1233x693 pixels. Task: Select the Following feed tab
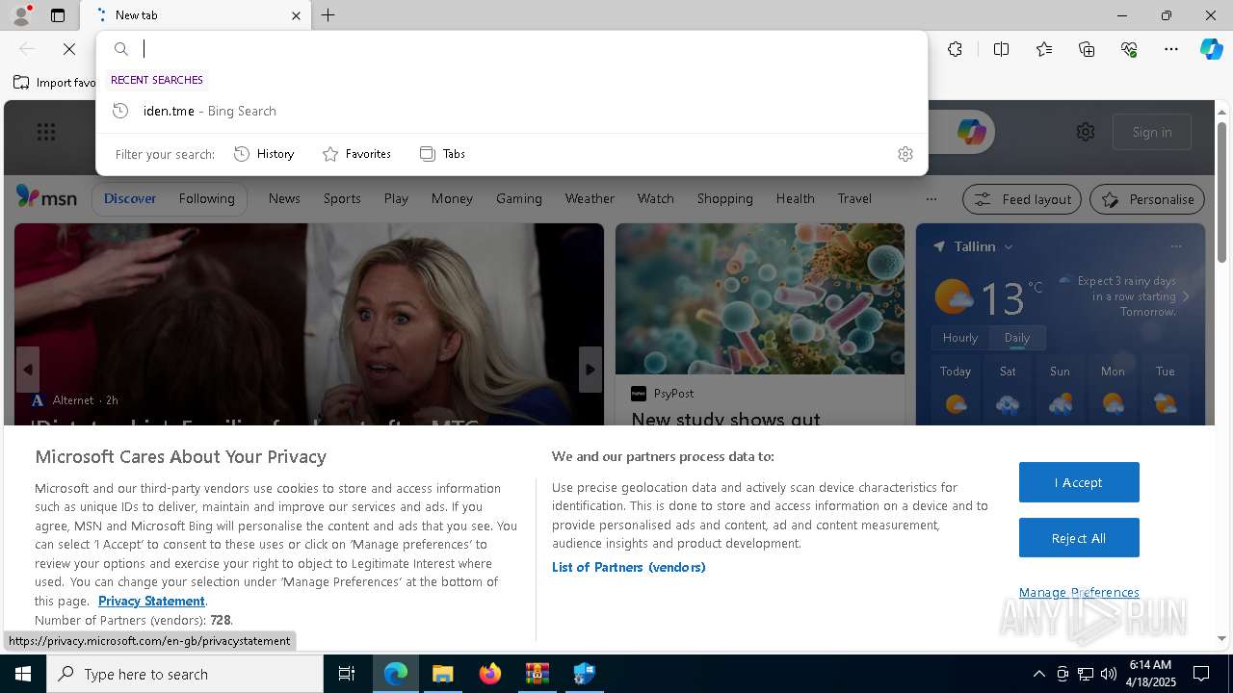coord(206,198)
